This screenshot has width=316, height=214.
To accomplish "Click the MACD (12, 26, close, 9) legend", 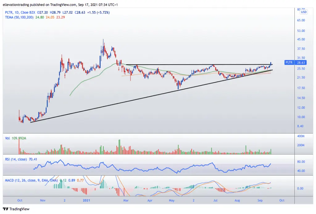I will pos(31,180).
